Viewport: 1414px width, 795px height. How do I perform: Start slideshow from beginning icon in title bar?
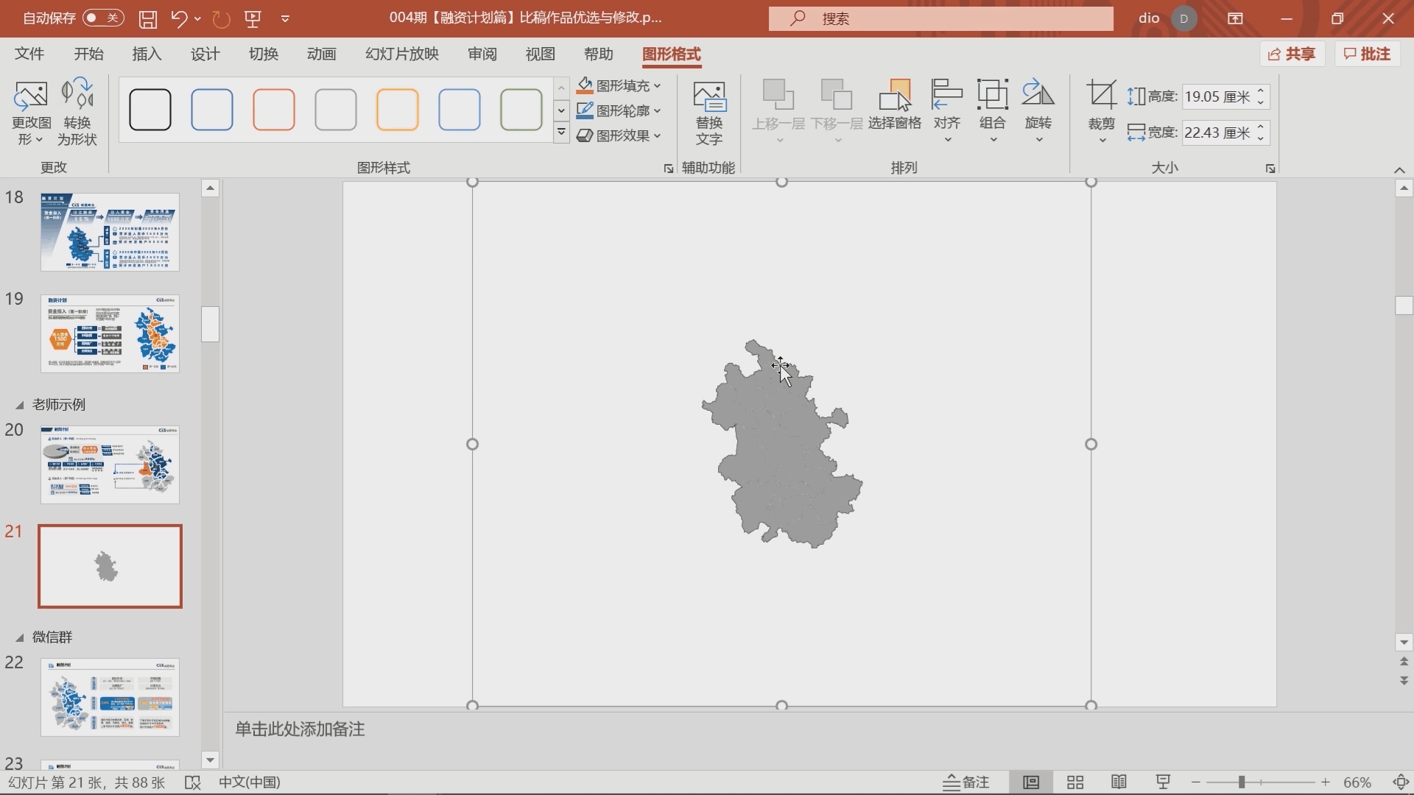click(253, 19)
